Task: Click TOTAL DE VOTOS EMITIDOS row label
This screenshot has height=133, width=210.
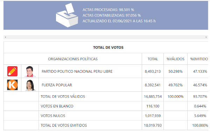Action: click(64, 125)
